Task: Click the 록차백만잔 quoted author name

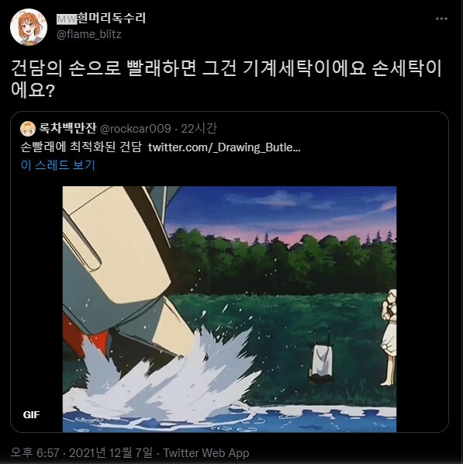Action: (x=67, y=128)
